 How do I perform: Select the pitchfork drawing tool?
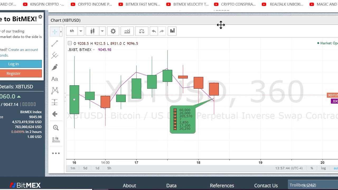click(55, 55)
